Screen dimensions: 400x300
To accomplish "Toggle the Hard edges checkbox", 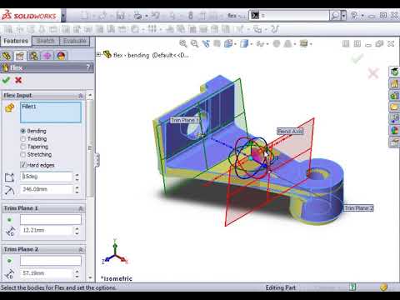I will 23,165.
